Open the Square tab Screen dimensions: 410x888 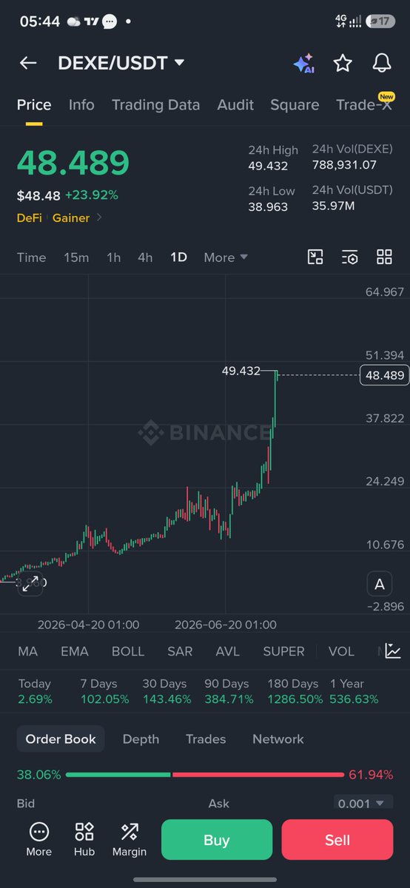[x=295, y=105]
